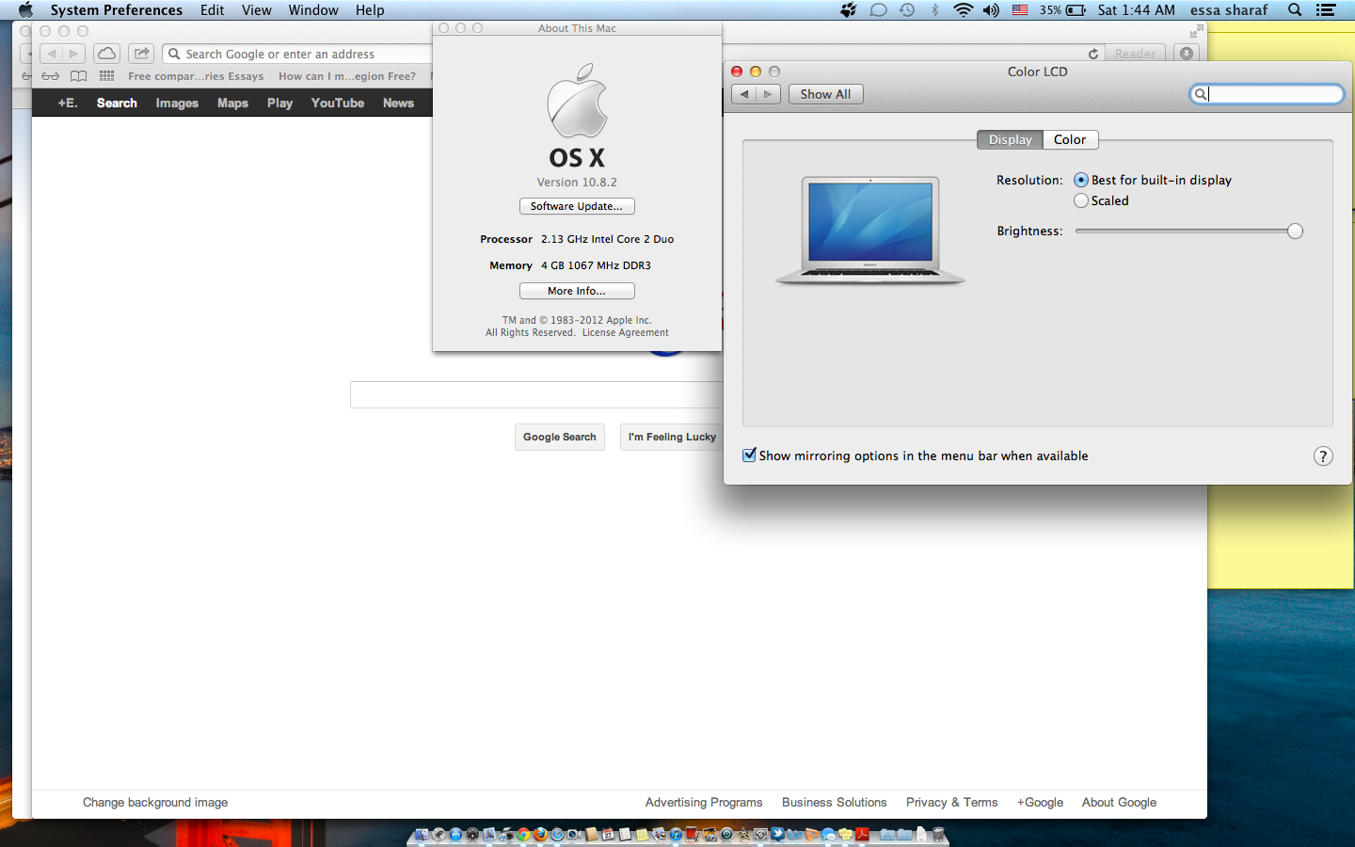Click I'm Feeling Lucky button
The width and height of the screenshot is (1355, 847).
pyautogui.click(x=672, y=437)
